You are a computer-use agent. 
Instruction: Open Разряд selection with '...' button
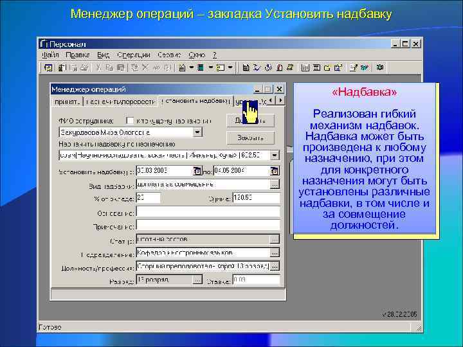tap(197, 280)
